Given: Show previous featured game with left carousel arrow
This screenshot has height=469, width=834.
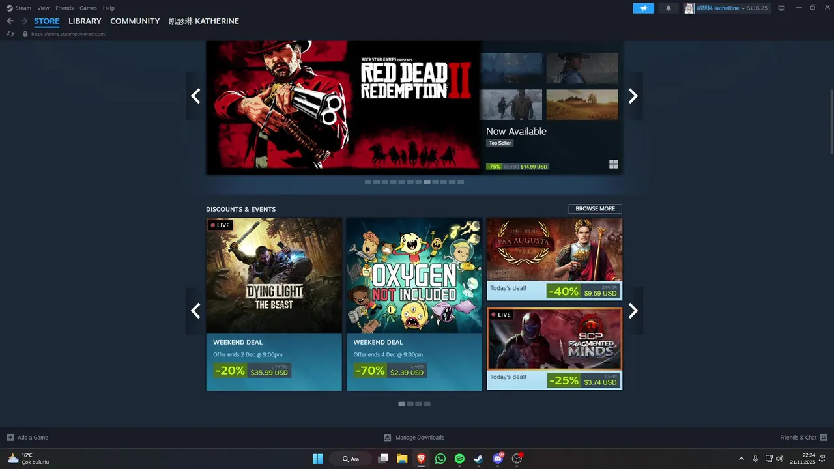Looking at the screenshot, I should (x=195, y=96).
